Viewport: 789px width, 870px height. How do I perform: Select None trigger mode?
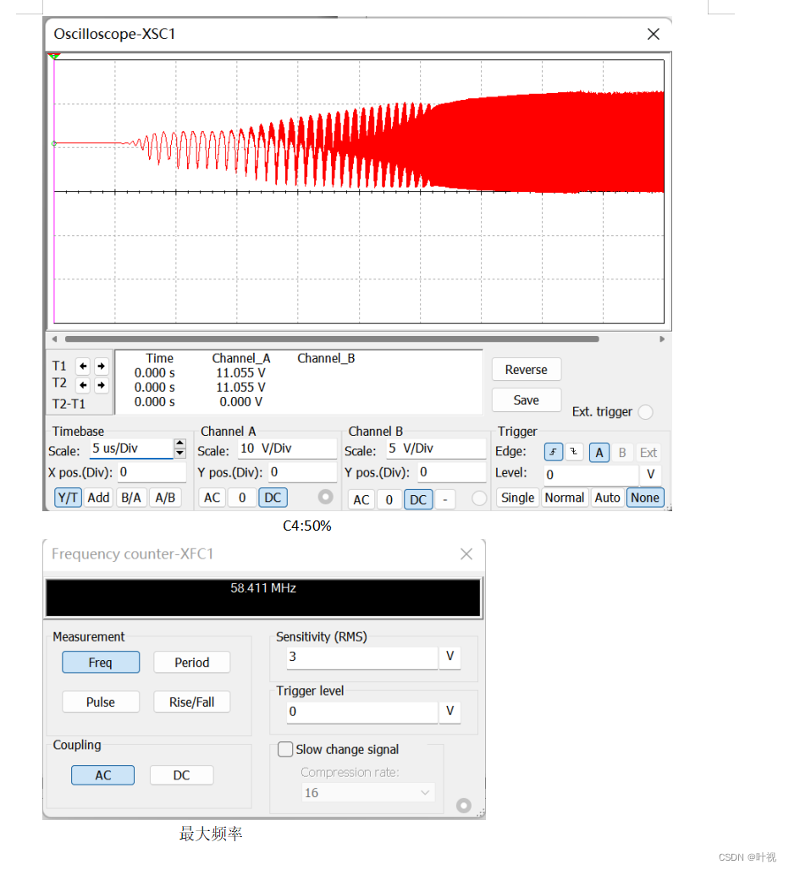645,498
